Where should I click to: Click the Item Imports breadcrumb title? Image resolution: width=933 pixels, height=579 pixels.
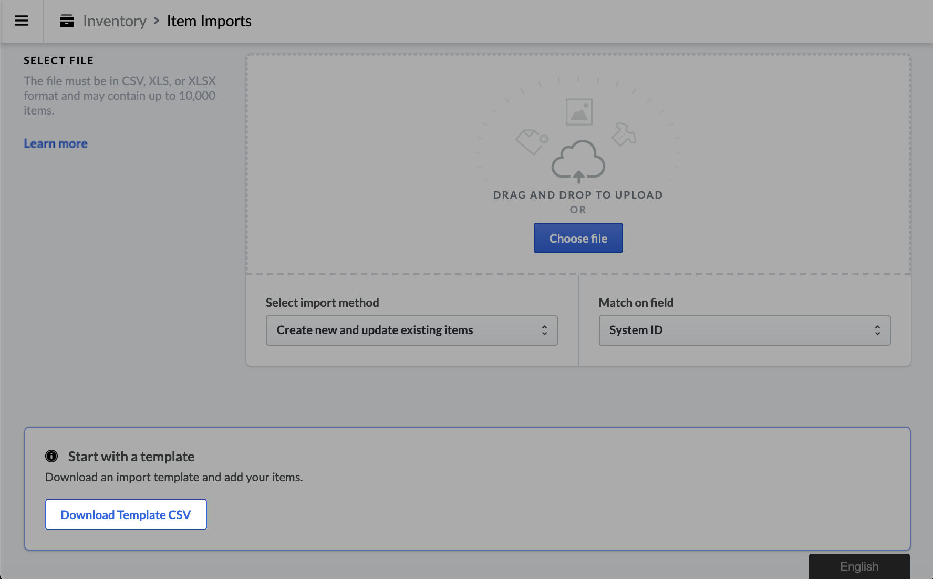tap(209, 21)
